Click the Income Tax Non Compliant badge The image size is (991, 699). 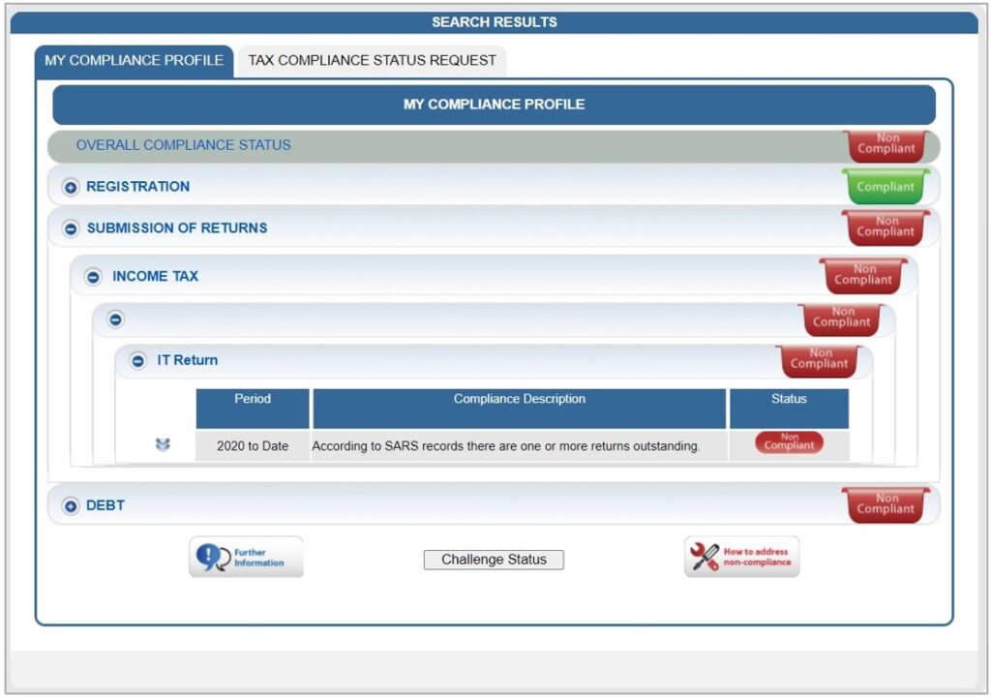tap(862, 276)
